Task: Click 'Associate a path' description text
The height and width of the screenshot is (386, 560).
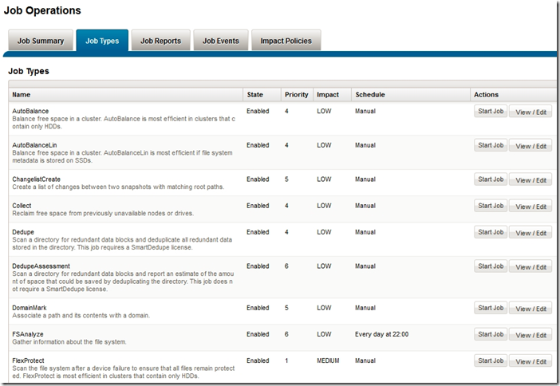Action: pos(81,316)
